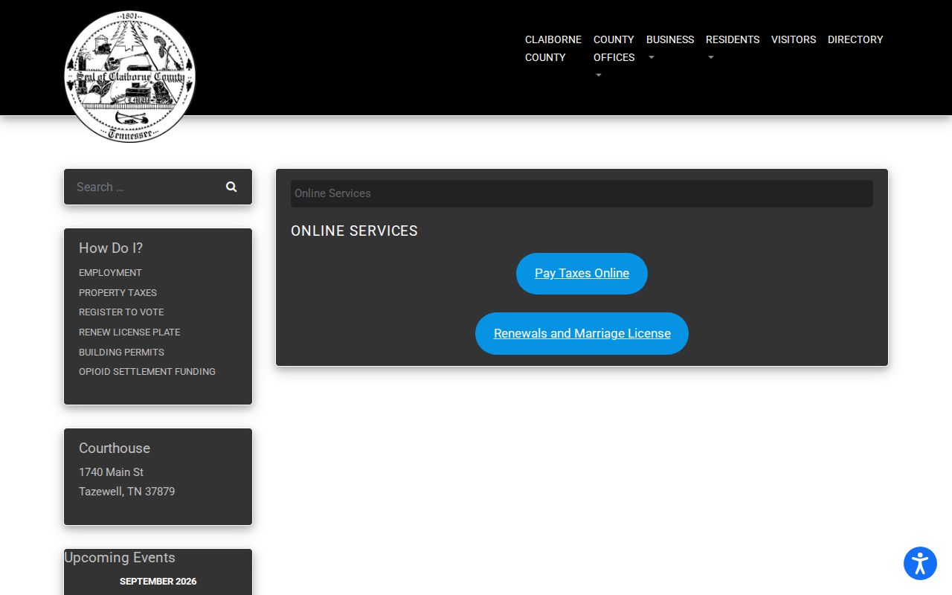Go to the Visitors page

click(x=794, y=39)
